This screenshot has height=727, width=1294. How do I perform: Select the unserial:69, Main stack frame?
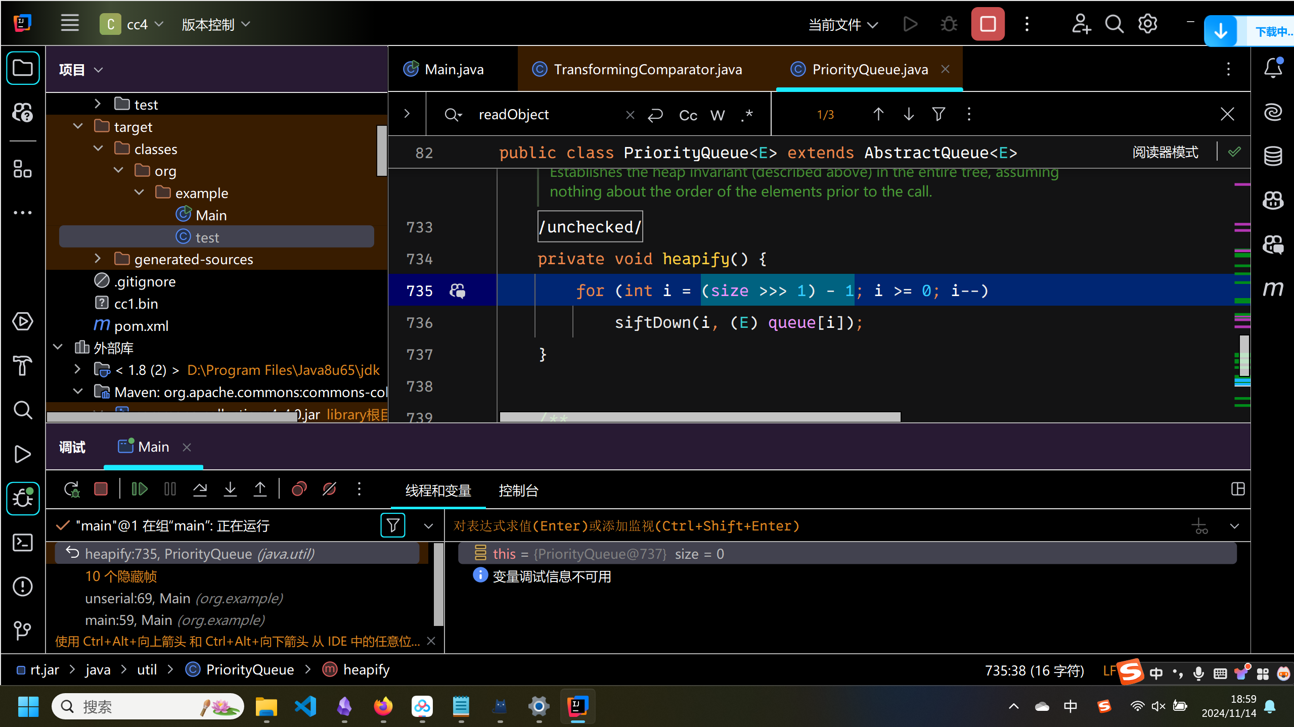tap(184, 598)
